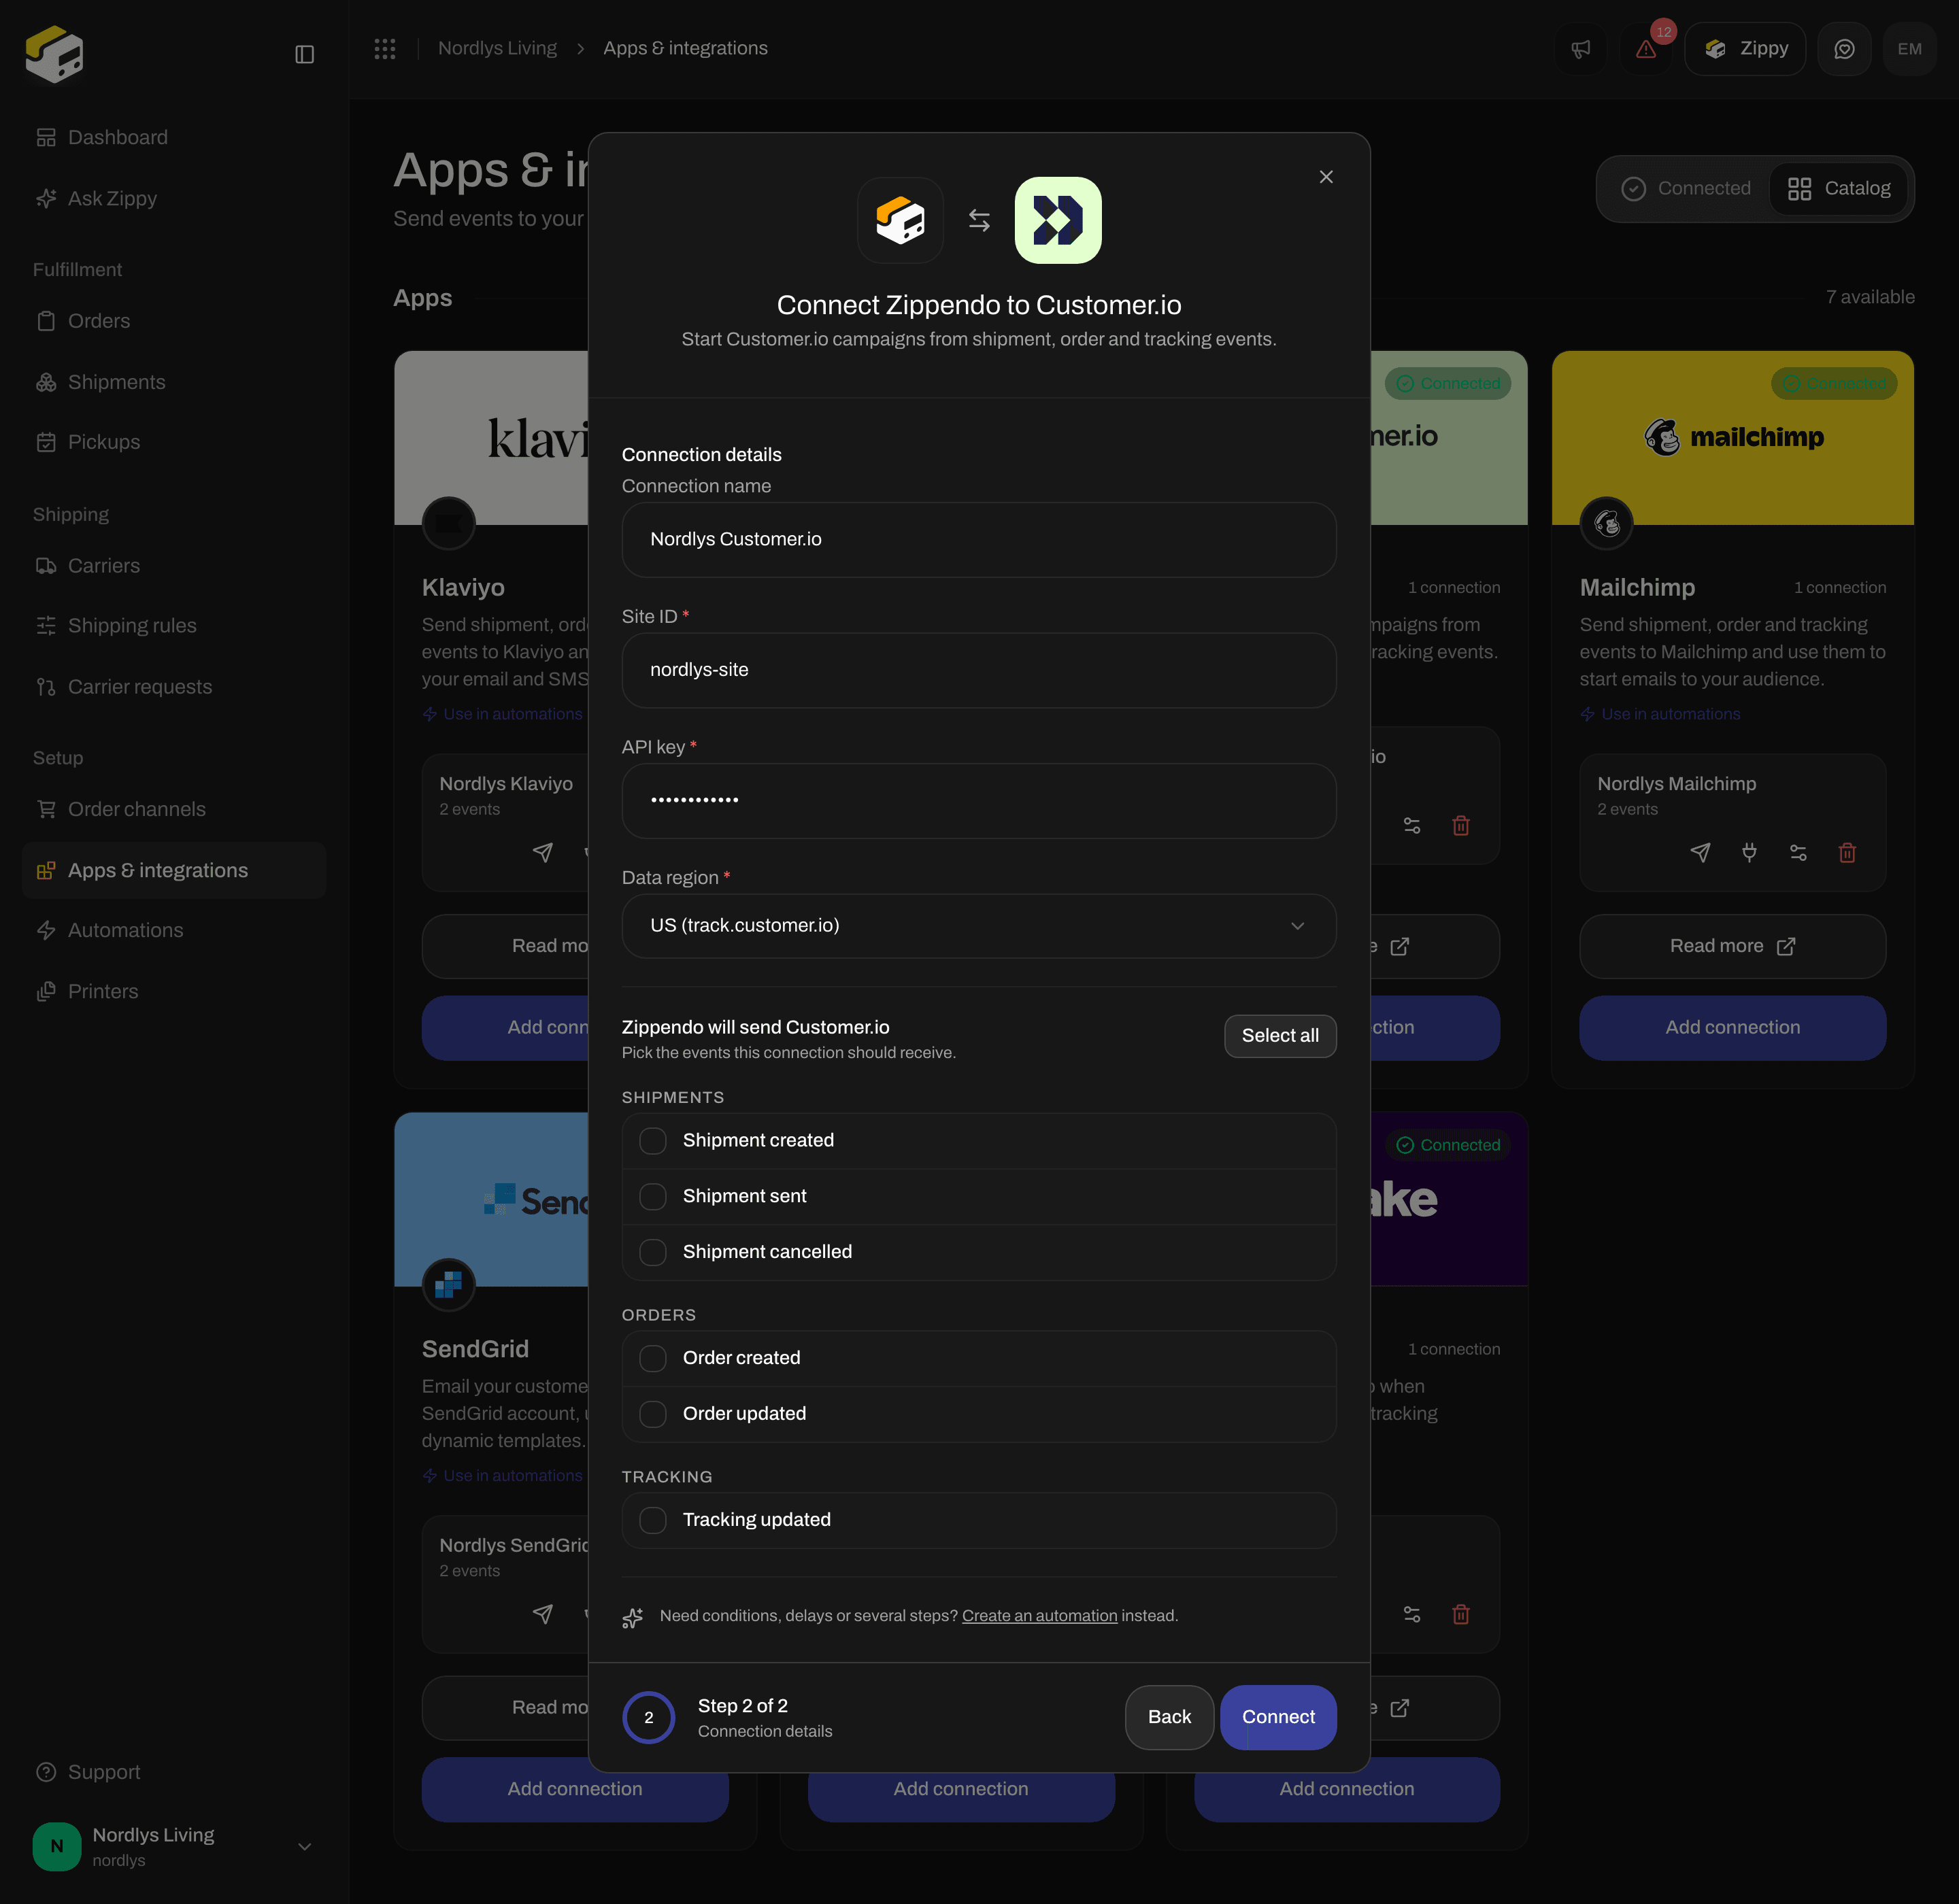Click Select all events button
This screenshot has height=1904, width=1959.
1279,1036
